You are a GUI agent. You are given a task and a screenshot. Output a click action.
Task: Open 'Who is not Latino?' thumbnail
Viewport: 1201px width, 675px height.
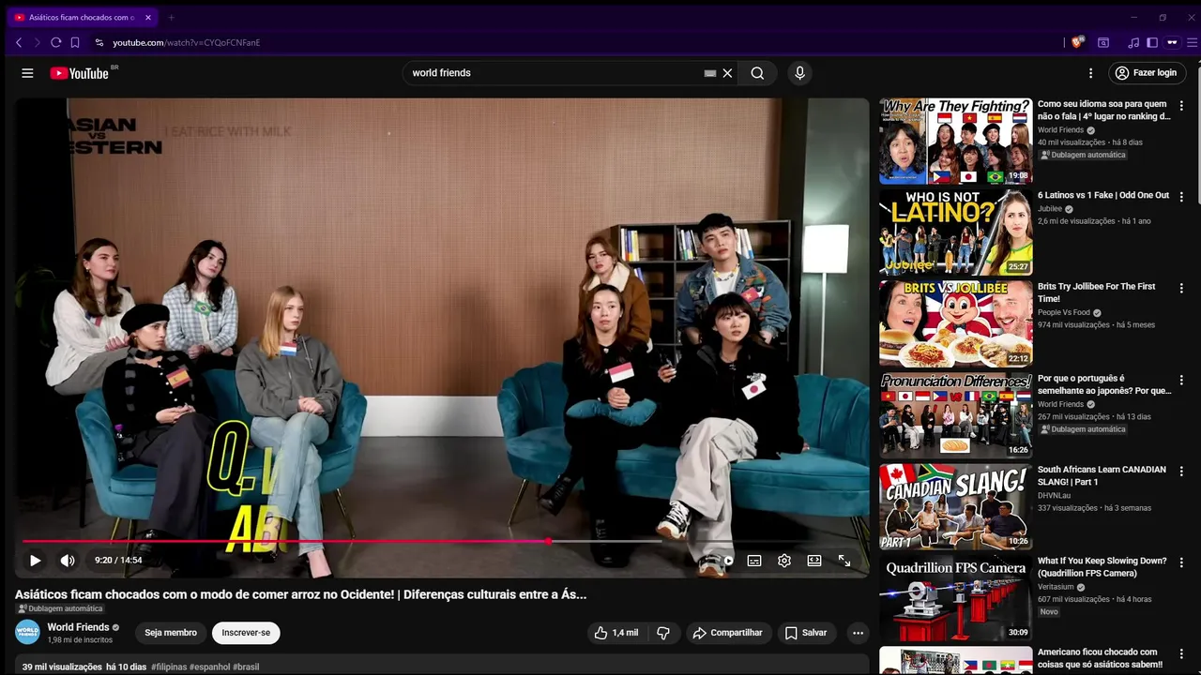[x=955, y=232]
